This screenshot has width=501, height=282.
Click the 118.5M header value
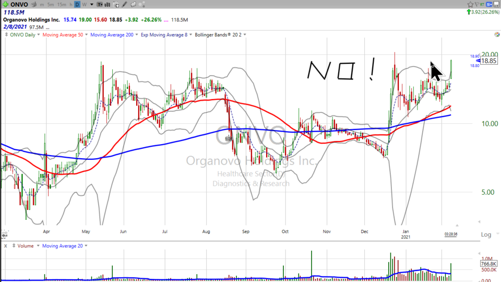click(14, 13)
